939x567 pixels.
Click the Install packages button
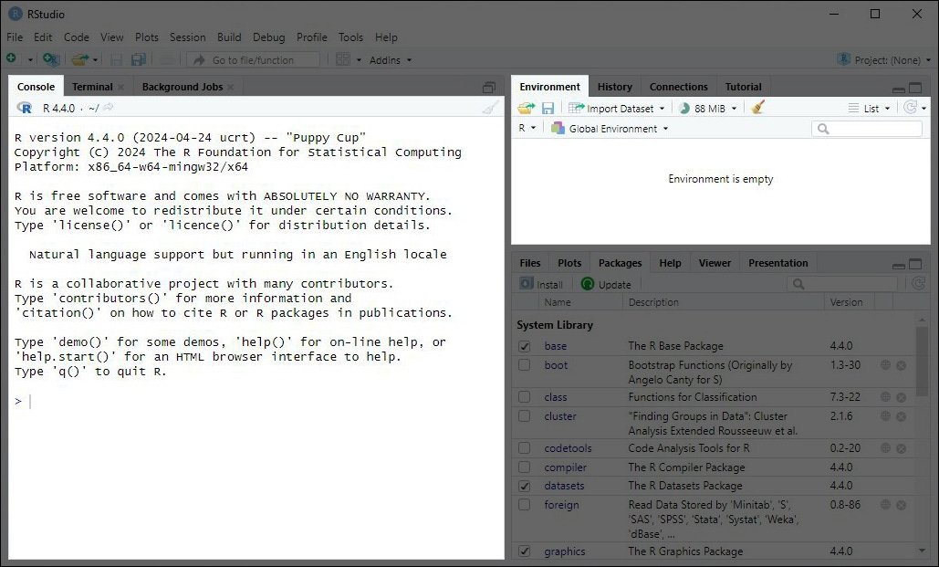tap(541, 284)
